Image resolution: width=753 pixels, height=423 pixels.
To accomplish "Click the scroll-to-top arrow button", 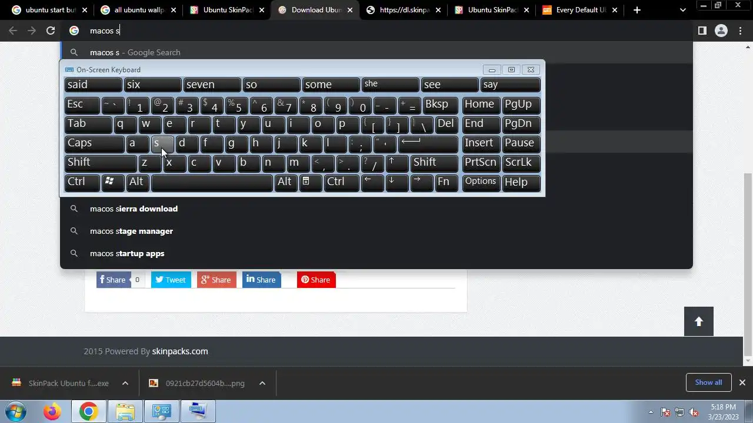I will coord(699,321).
